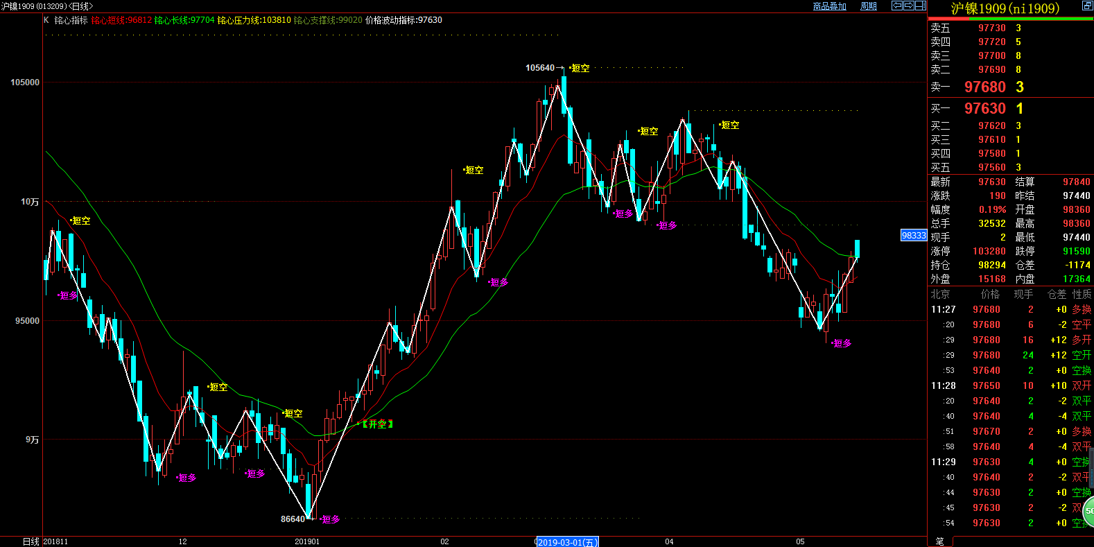1094x547 pixels.
Task: Click the 外盘 value 15168
Action: click(992, 279)
